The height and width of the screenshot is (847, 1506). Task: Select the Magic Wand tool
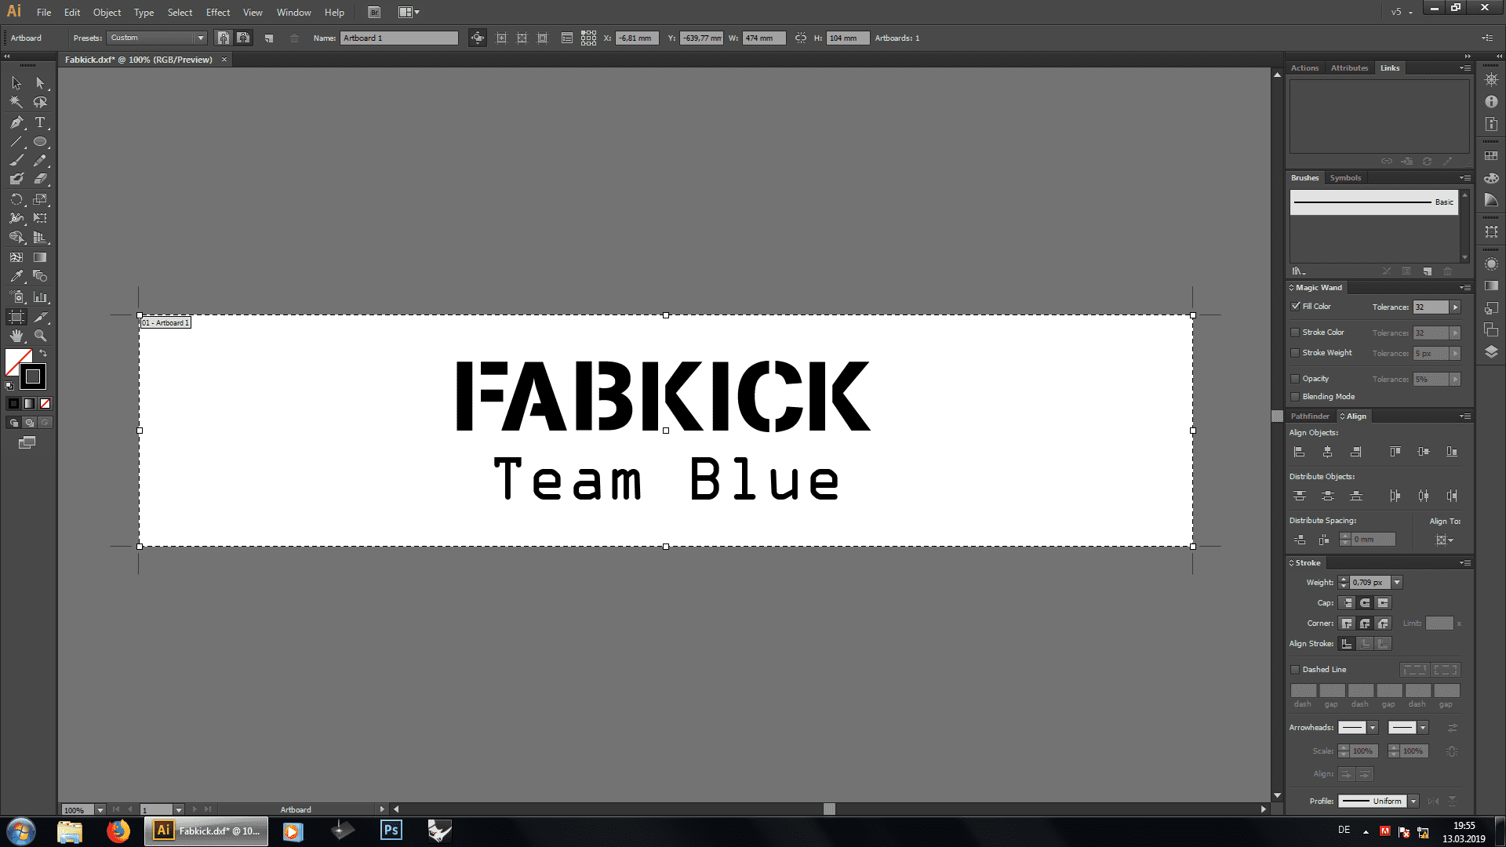[x=16, y=102]
